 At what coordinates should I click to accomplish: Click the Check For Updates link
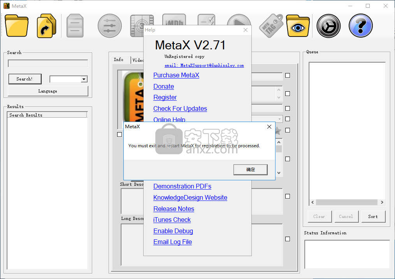(180, 109)
